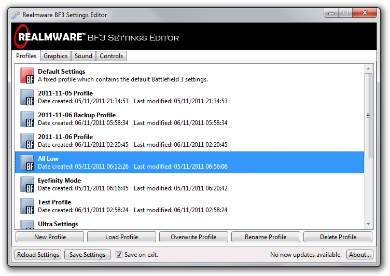Viewport: 390px width, 276px height.
Task: Click the red Default Settings profile icon
Action: pos(27,75)
